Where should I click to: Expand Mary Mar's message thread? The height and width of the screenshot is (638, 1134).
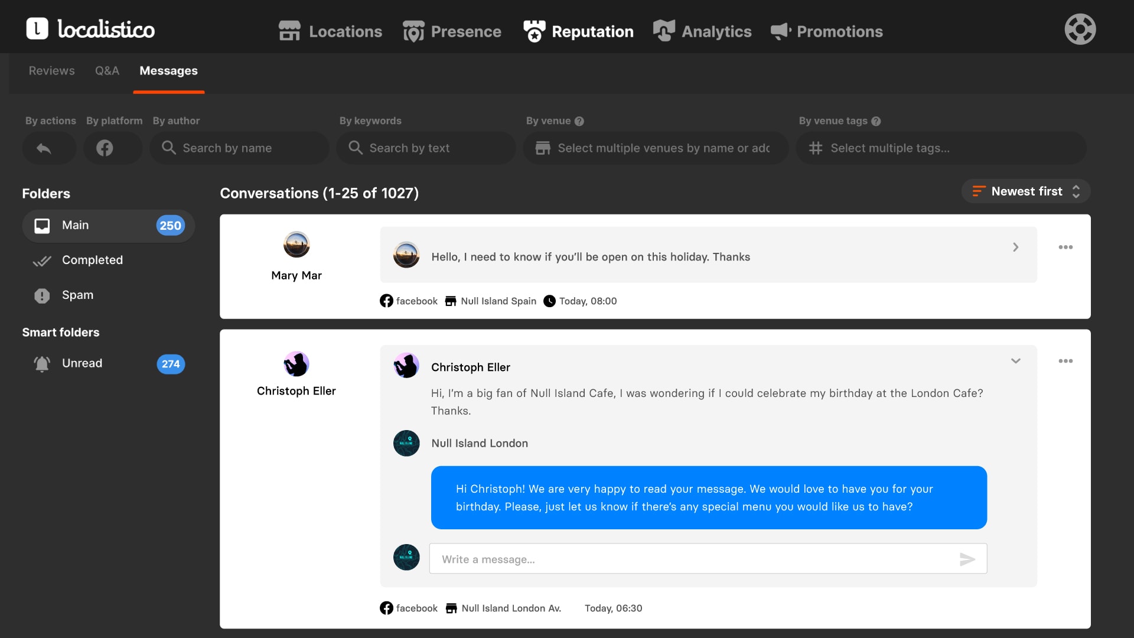point(1015,248)
